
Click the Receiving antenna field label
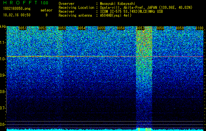pyautogui.click(x=75, y=15)
